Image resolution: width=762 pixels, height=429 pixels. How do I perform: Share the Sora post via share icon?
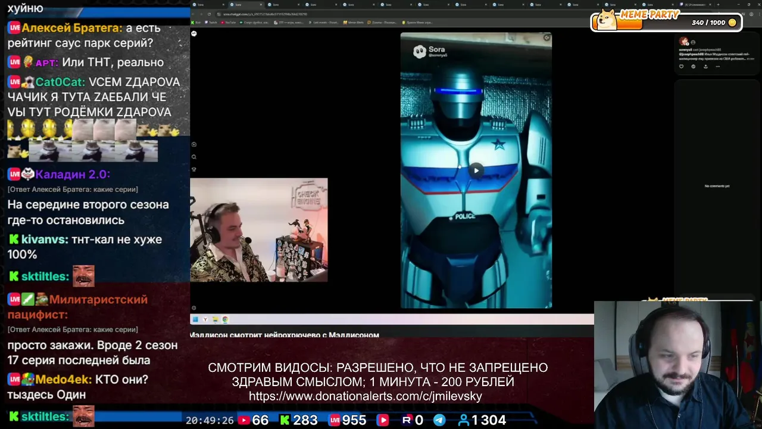point(705,66)
